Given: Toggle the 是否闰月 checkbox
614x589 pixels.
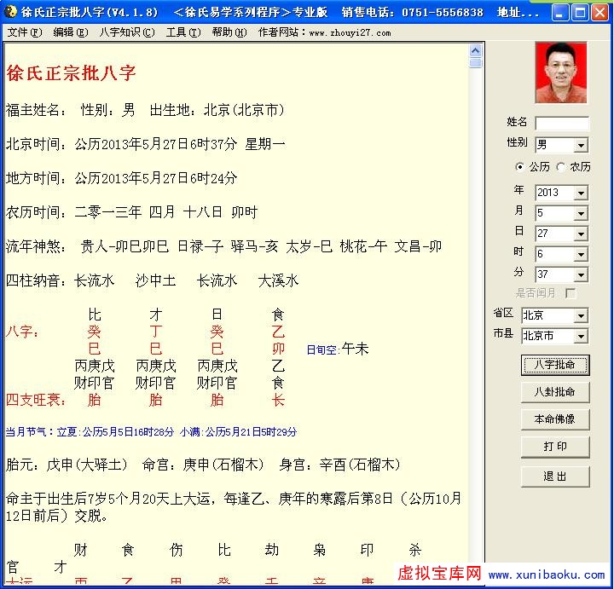Looking at the screenshot, I should coord(571,293).
